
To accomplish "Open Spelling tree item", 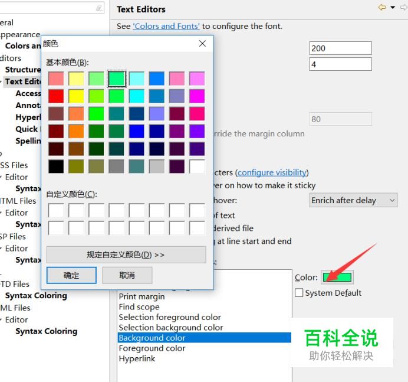I will 28,141.
